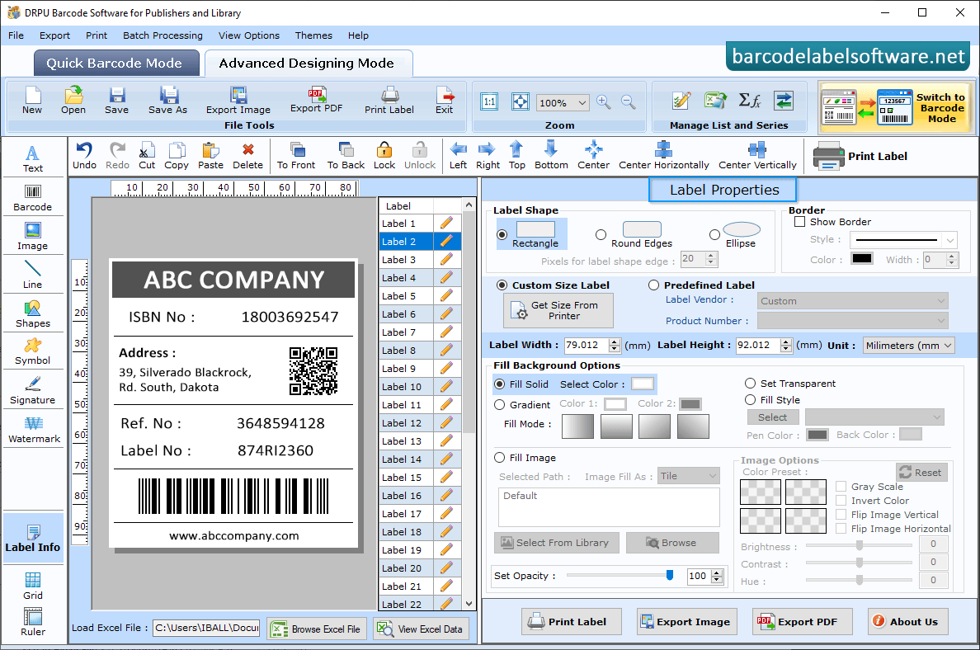This screenshot has width=980, height=650.
Task: Click the border Color black swatch
Action: 862,259
